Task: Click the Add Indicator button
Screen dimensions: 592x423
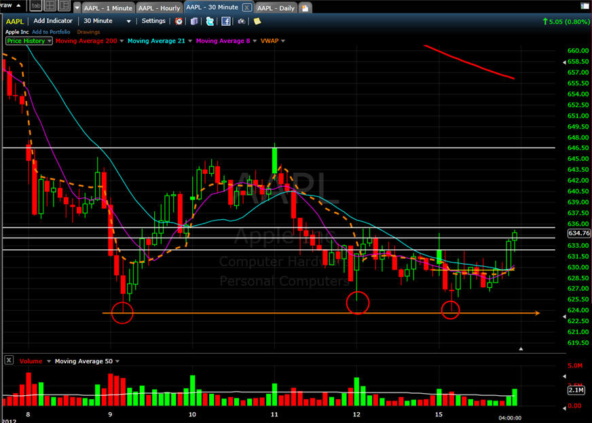Action: 53,21
